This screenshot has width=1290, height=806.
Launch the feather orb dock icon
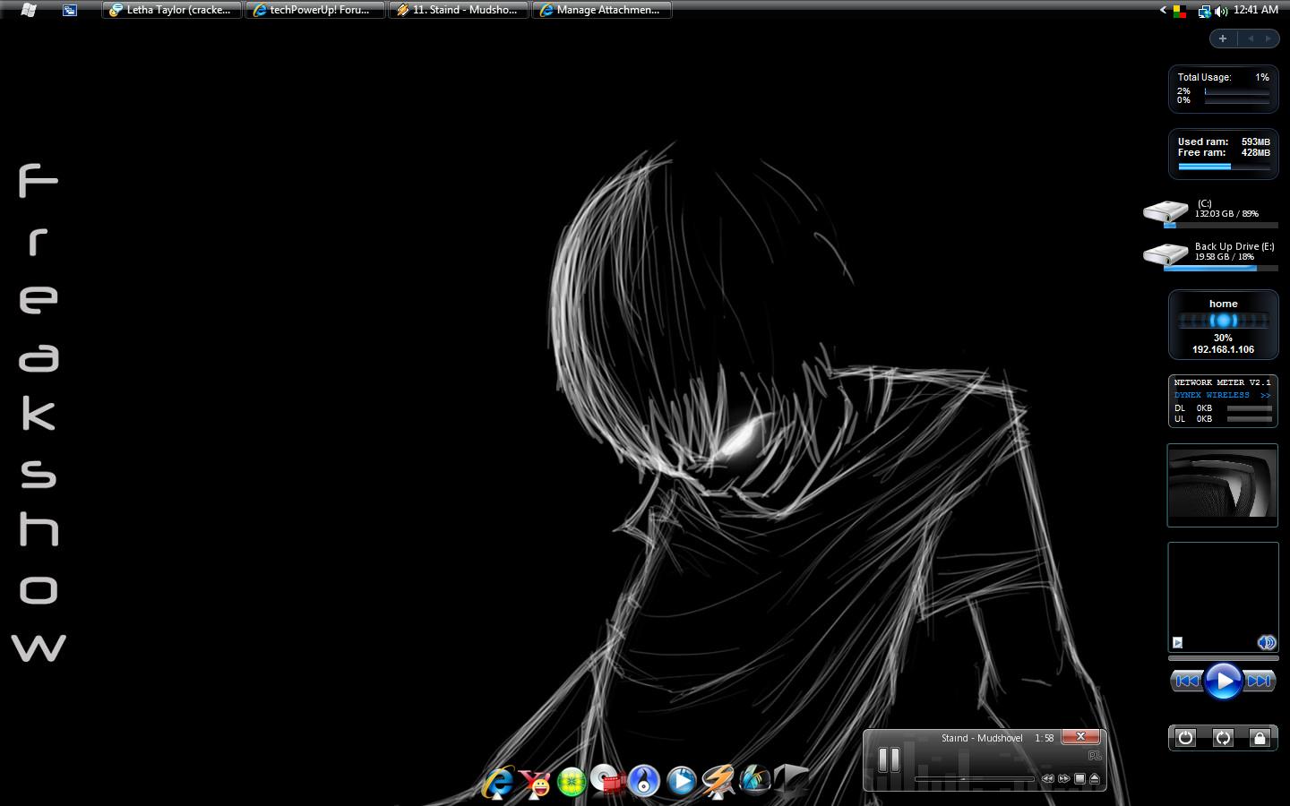pyautogui.click(x=754, y=780)
